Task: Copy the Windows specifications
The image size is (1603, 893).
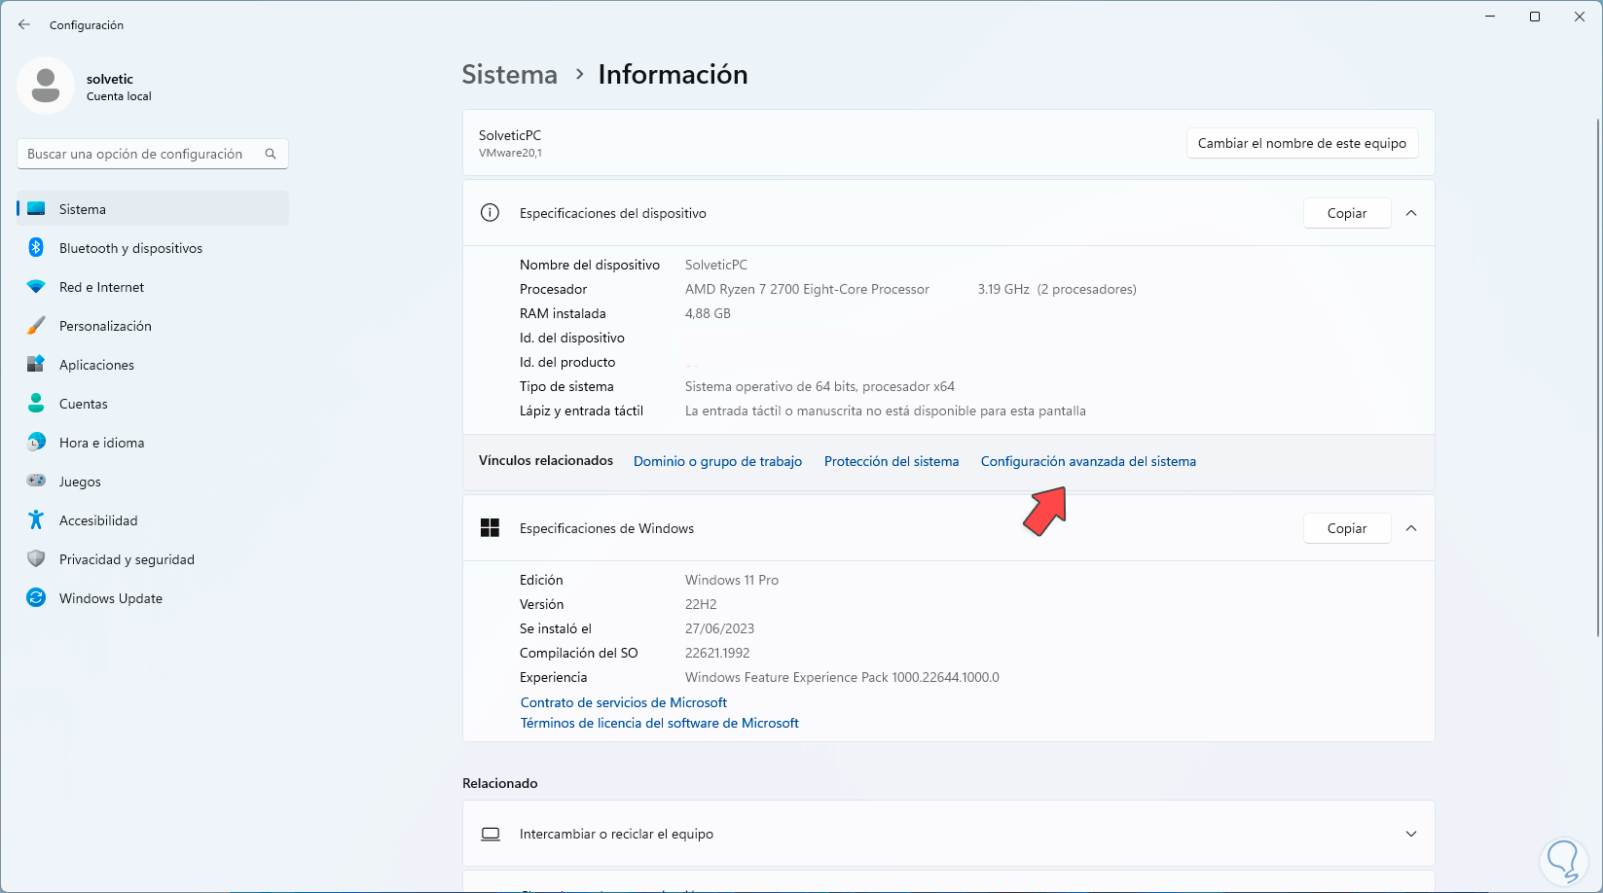Action: (1347, 528)
